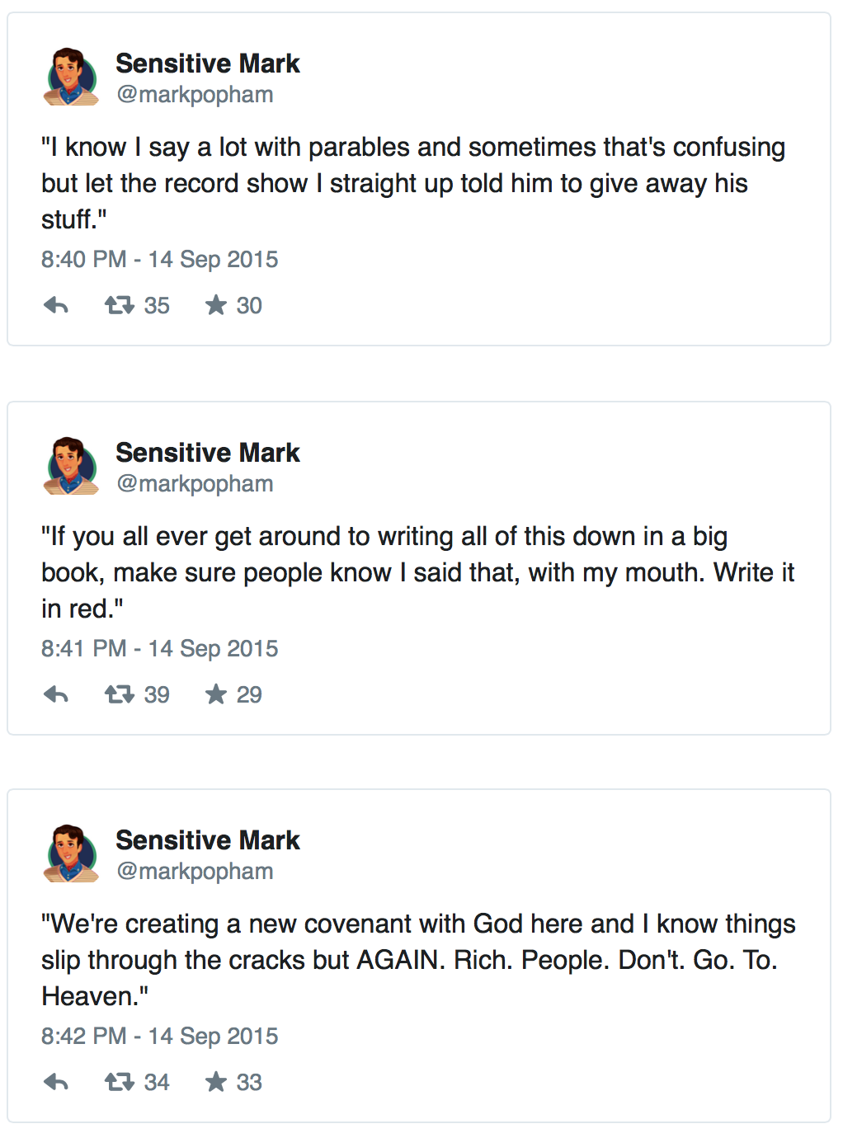Click the Sensitive Mark name in first tweet
The image size is (843, 1138).
(x=207, y=63)
